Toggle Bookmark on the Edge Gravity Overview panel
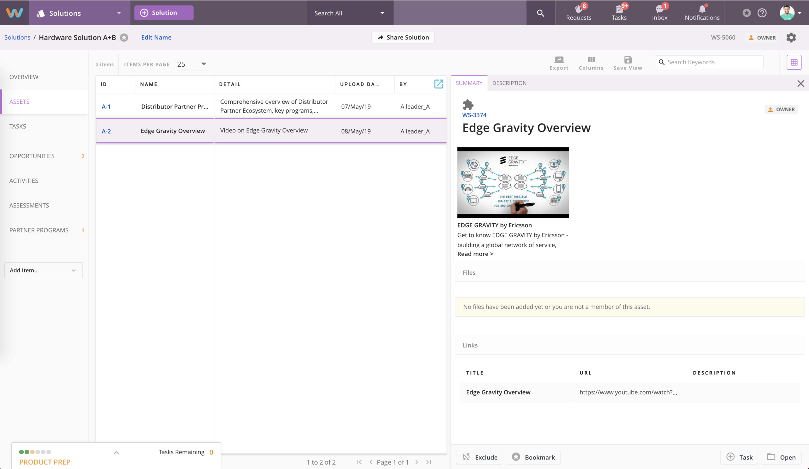Image resolution: width=809 pixels, height=469 pixels. point(533,457)
